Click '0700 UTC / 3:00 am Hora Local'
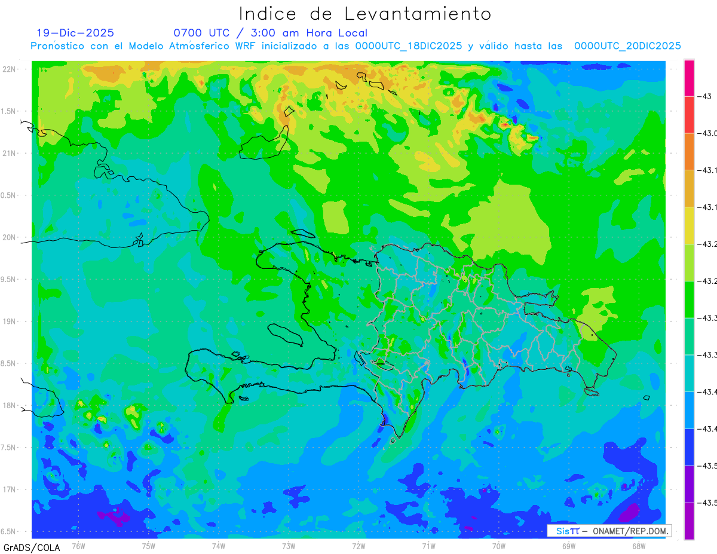 [270, 33]
